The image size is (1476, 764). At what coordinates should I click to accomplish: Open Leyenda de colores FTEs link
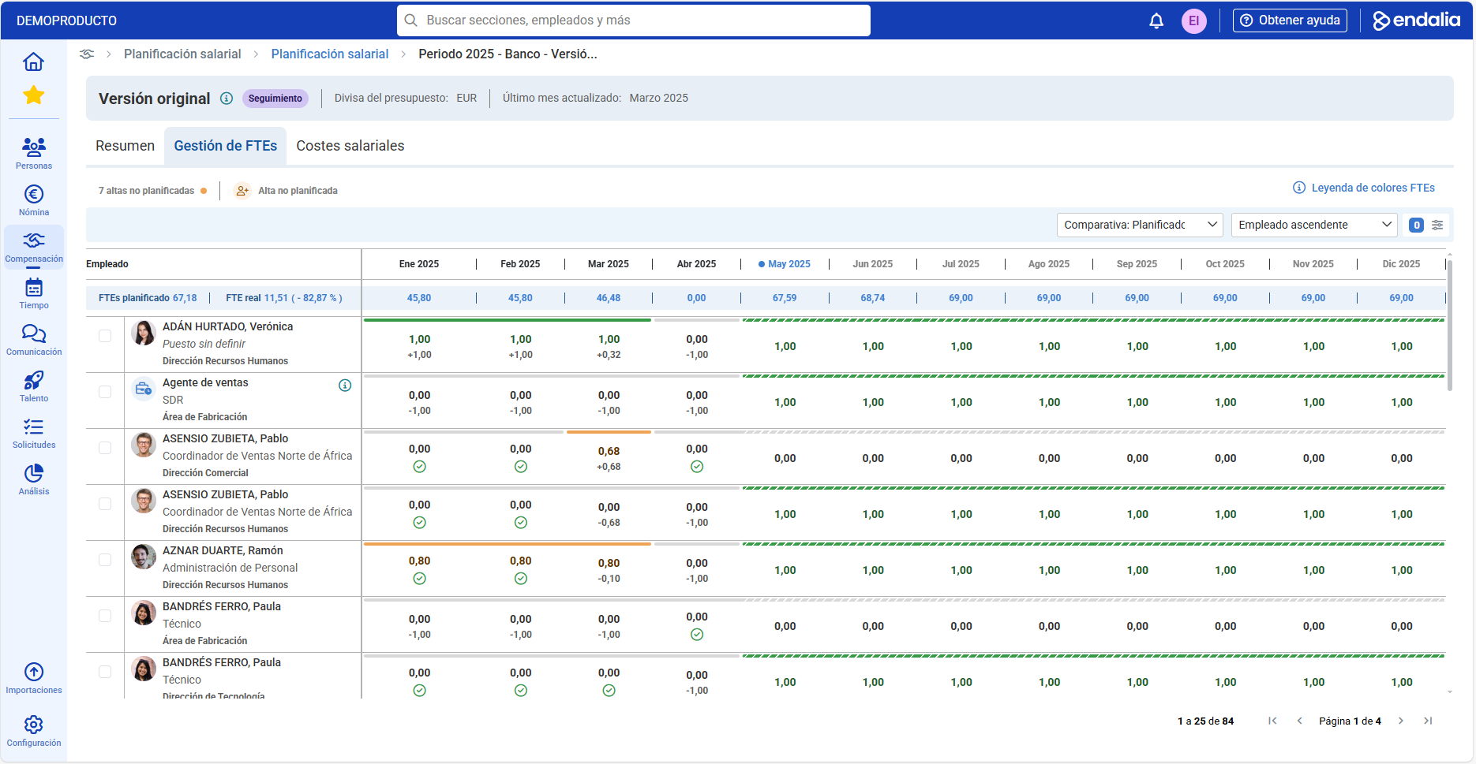tap(1364, 188)
